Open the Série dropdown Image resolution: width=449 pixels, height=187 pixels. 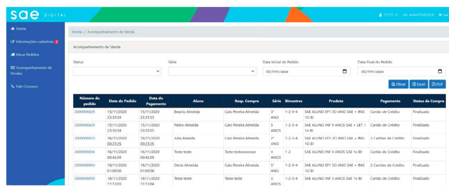pyautogui.click(x=212, y=71)
